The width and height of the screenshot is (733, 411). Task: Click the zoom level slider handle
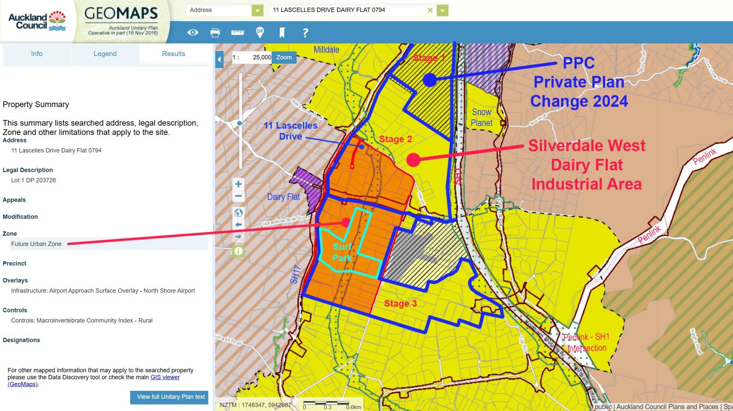(240, 123)
